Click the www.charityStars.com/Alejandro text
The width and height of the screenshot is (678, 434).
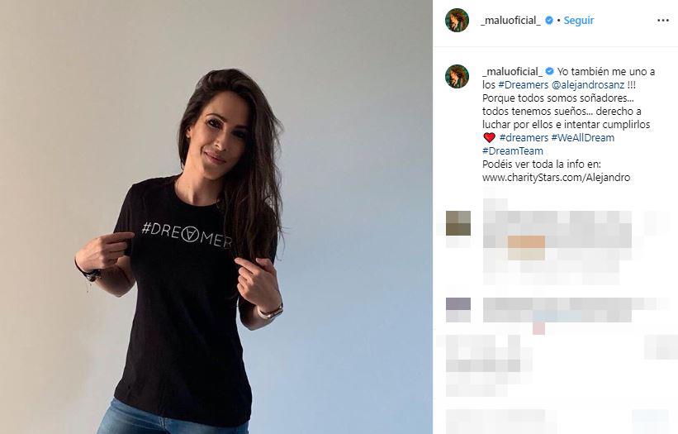(x=556, y=178)
